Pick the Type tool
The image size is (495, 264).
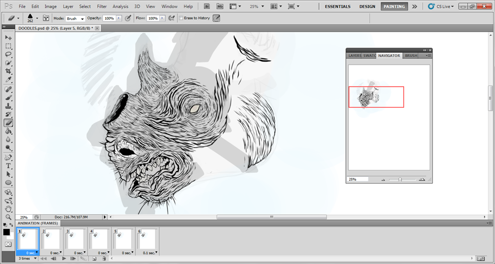tap(9, 166)
